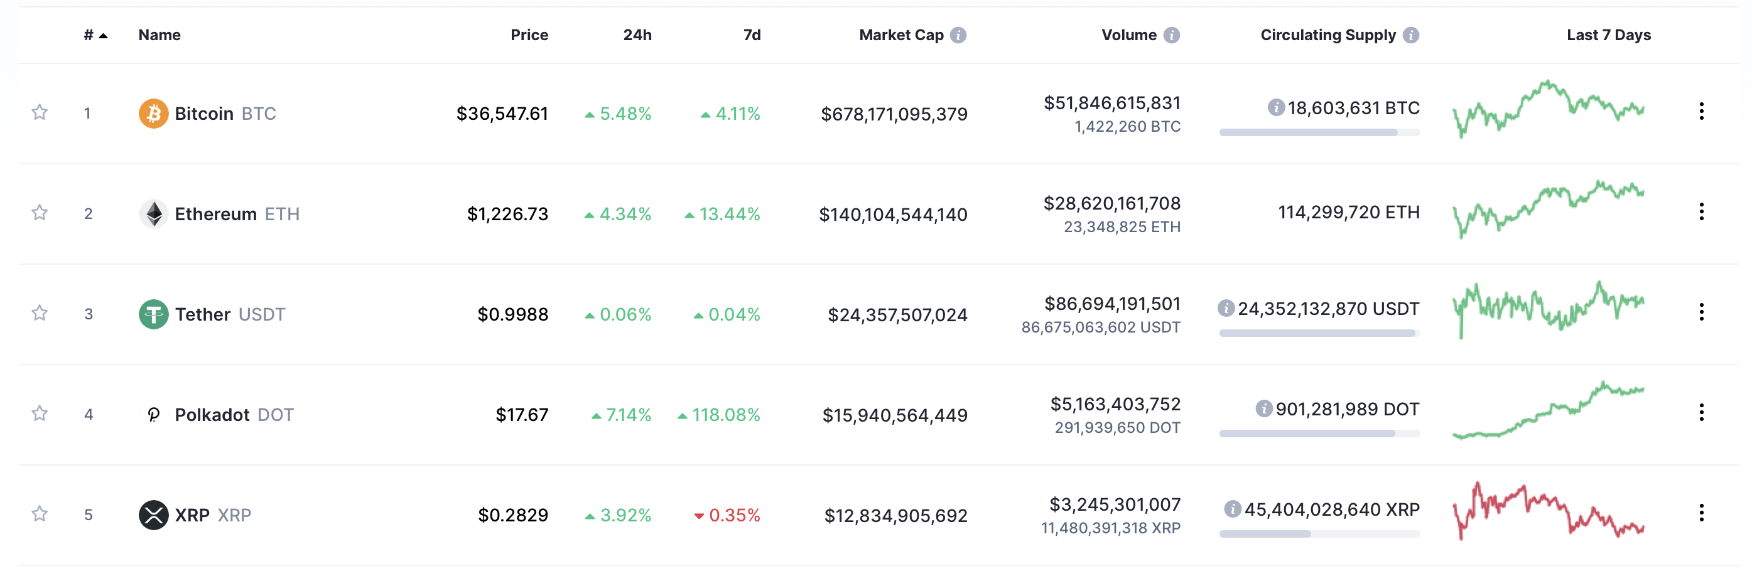The height and width of the screenshot is (581, 1752).
Task: Open Polkadot row three-dot menu
Action: [x=1701, y=412]
